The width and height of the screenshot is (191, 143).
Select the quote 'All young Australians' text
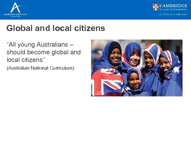(x=44, y=52)
